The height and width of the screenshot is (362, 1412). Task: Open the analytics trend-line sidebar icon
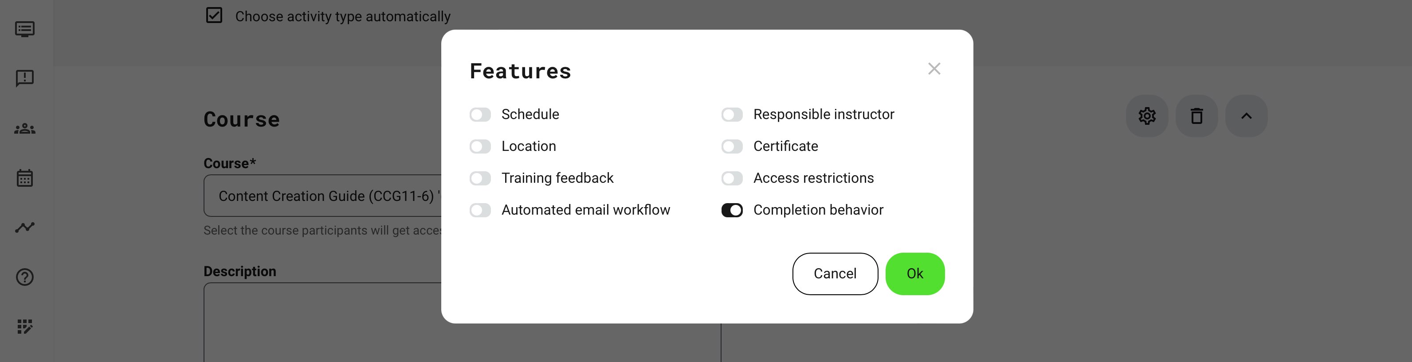(x=25, y=227)
